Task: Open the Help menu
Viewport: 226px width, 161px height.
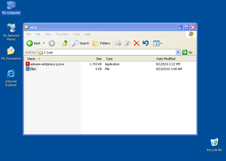Action: click(87, 34)
